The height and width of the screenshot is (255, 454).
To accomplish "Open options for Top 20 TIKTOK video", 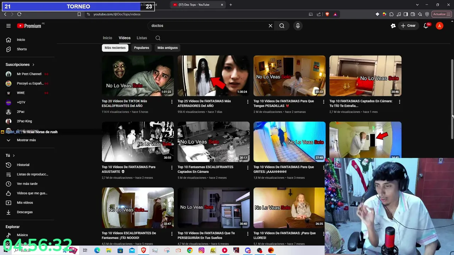I will coord(172,102).
